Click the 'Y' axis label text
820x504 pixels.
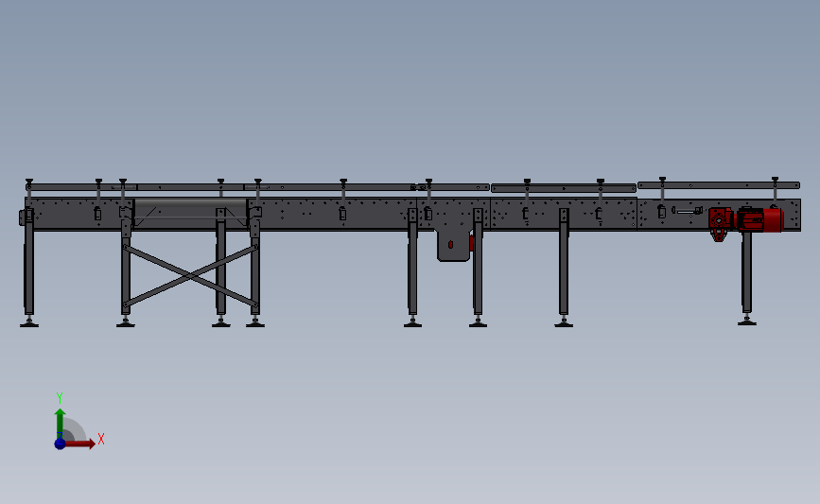pyautogui.click(x=60, y=398)
